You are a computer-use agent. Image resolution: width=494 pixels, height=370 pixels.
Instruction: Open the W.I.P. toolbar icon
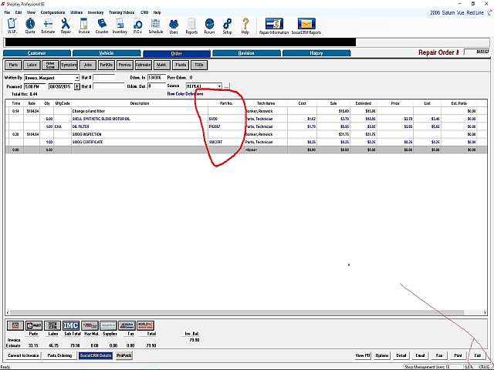(12, 25)
